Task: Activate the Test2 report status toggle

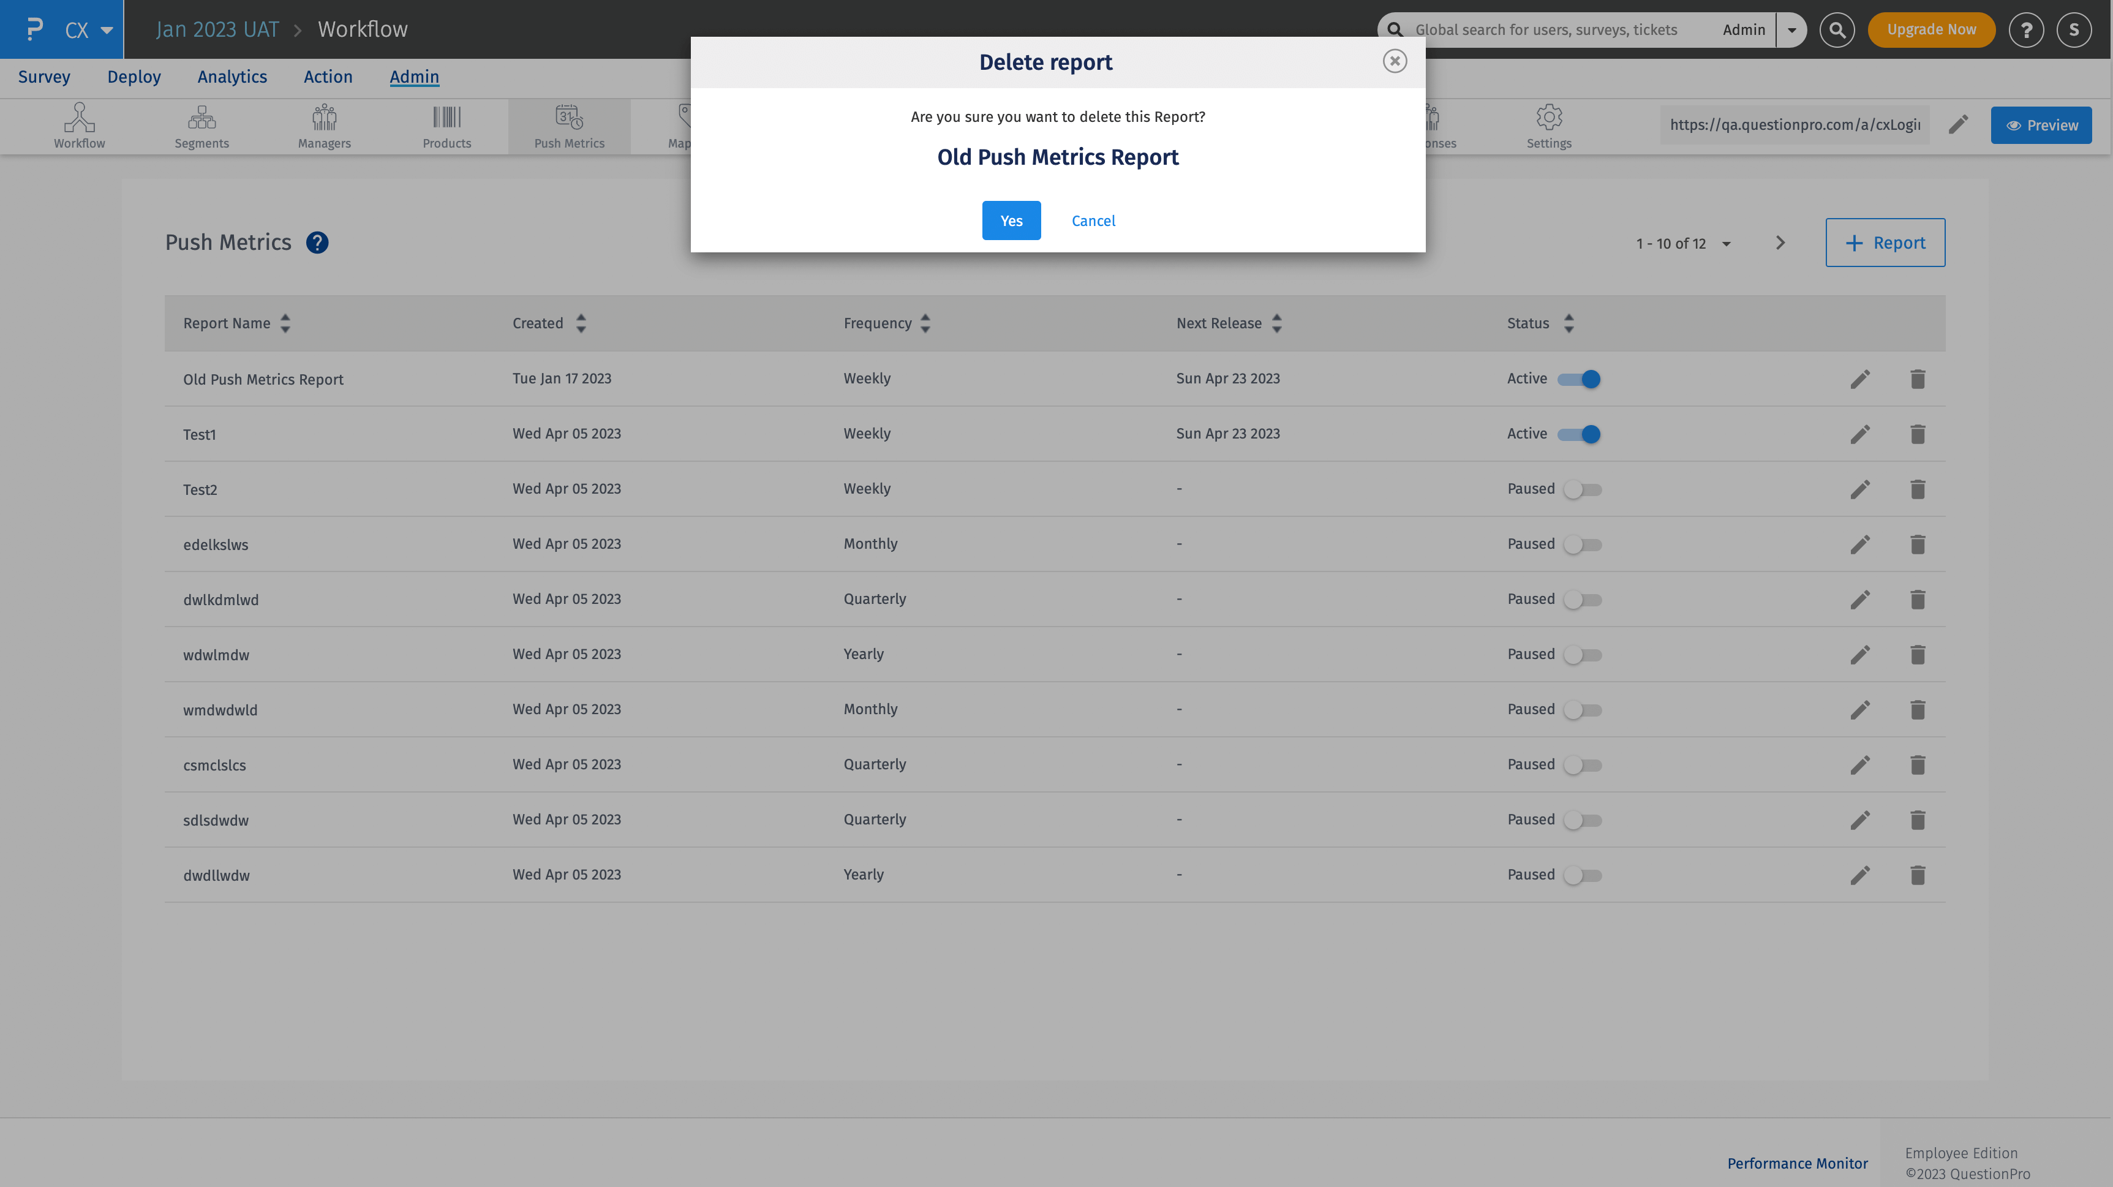Action: (1582, 488)
